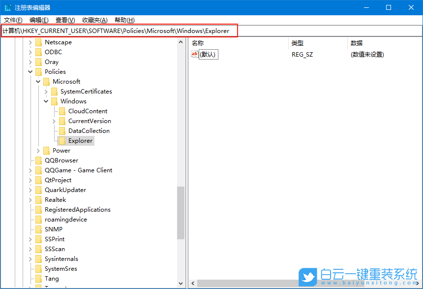The height and width of the screenshot is (289, 423).
Task: Open the 收藏夹 menu
Action: (93, 20)
